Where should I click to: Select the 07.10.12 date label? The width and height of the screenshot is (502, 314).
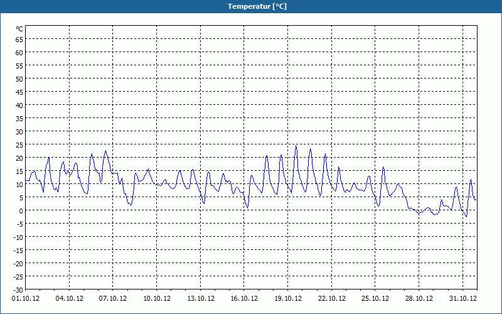point(113,298)
